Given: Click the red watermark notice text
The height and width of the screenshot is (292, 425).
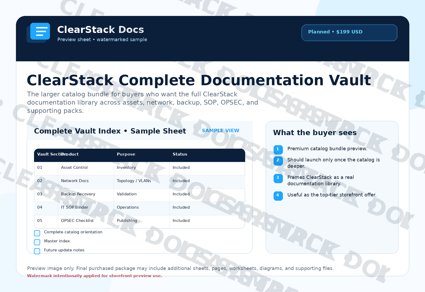Looking at the screenshot, I should tap(95, 276).
